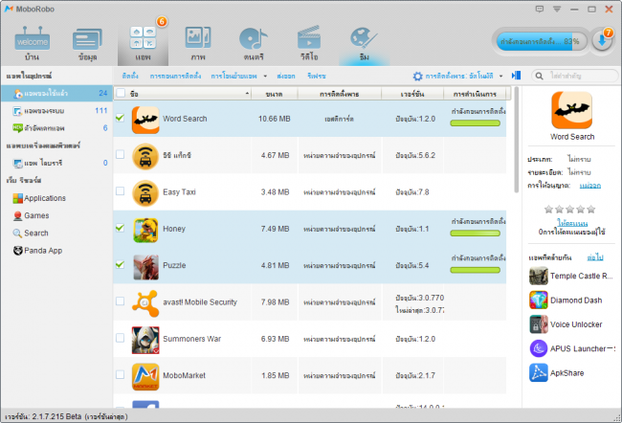This screenshot has height=423, width=622.
Task: Click the ApkShare recommended icon
Action: point(539,372)
